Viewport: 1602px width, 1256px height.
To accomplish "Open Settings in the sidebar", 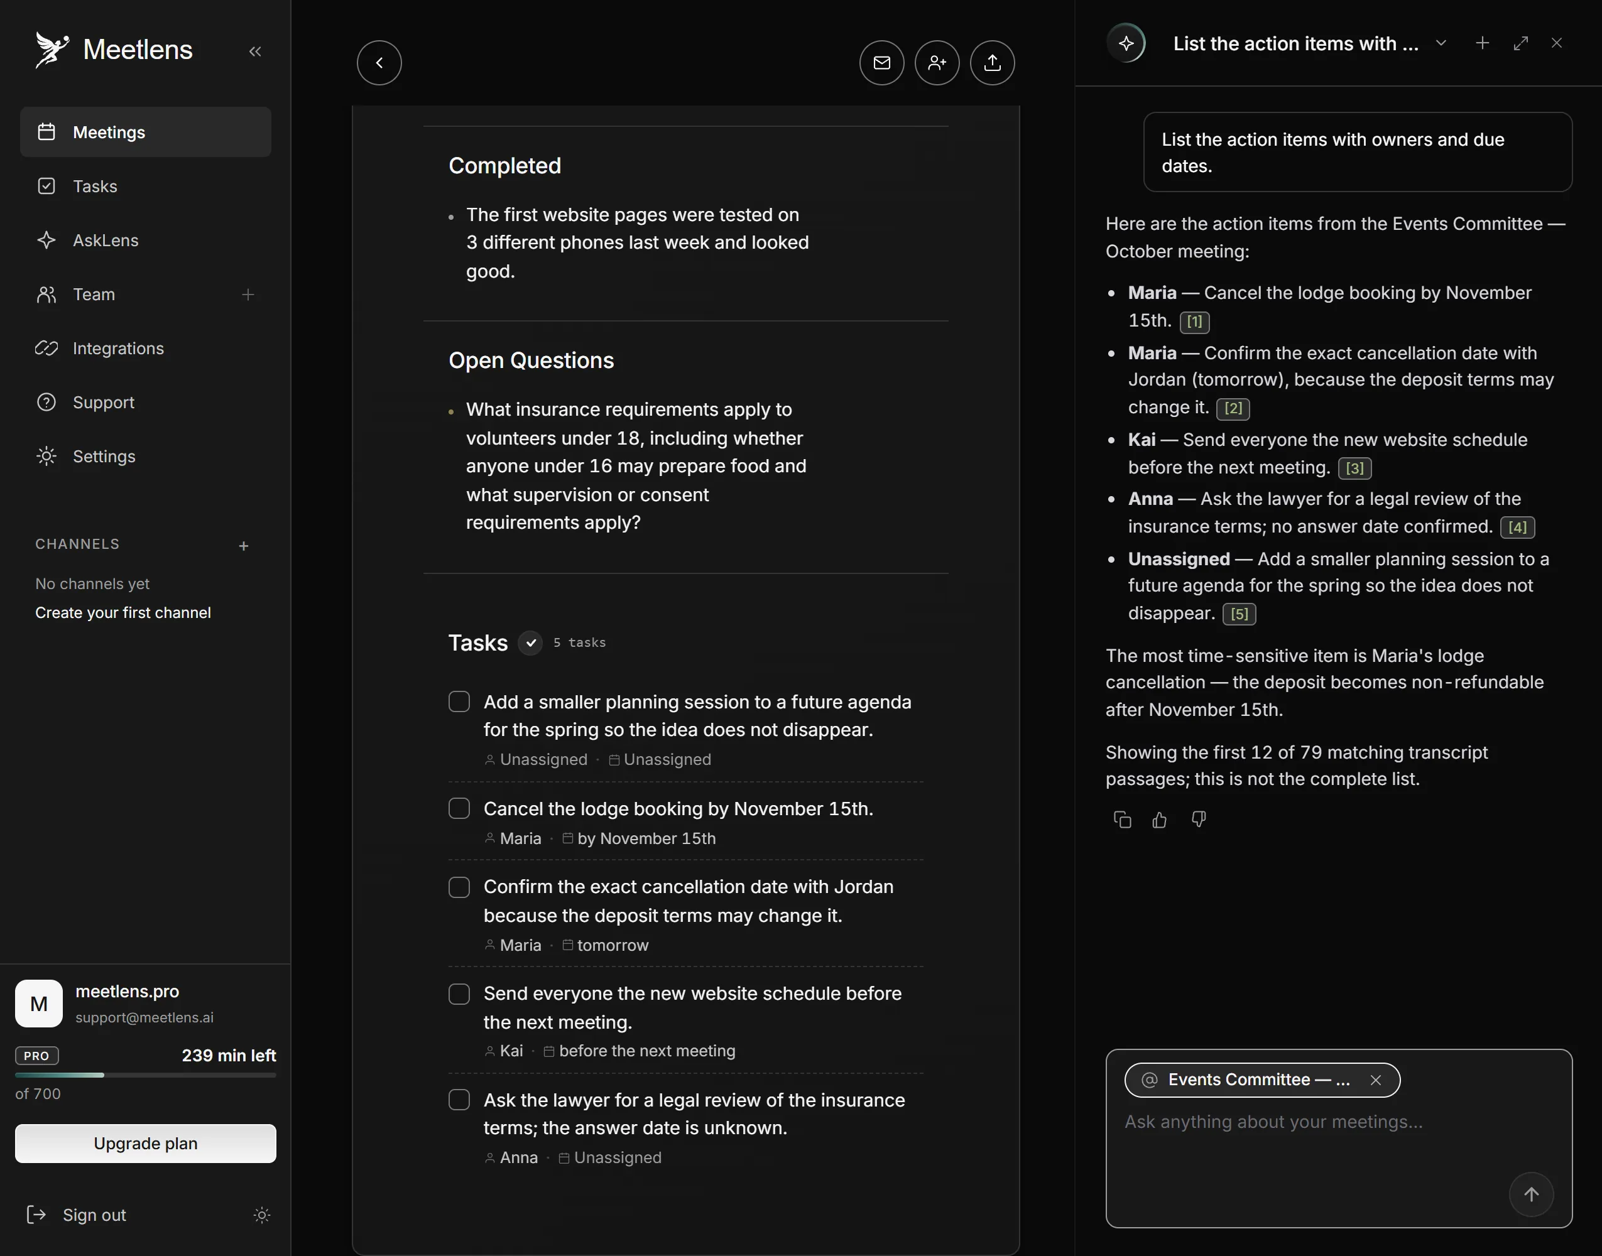I will (x=146, y=457).
